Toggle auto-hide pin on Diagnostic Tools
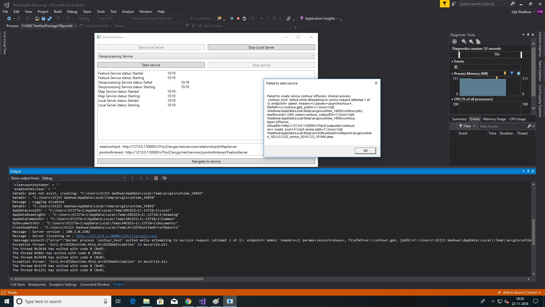The image size is (545, 307). [528, 35]
